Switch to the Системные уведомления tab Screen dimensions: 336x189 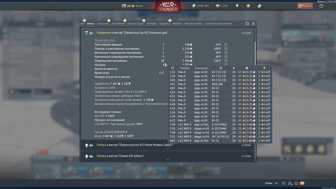click(x=218, y=24)
